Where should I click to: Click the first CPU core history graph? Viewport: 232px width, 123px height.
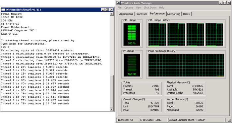point(157,34)
